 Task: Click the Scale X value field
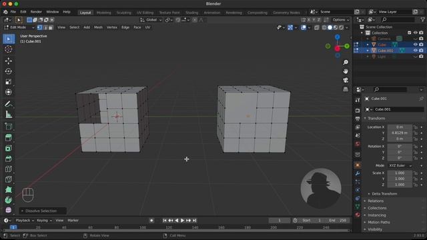tap(400, 173)
